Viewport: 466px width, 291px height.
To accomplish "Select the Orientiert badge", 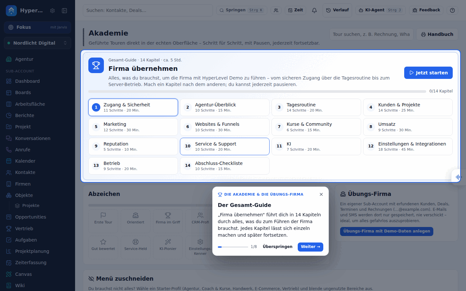I will (x=136, y=221).
